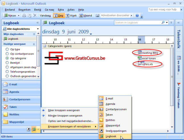Click the search magnifier icon
Image resolution: width=184 pixels, height=140 pixels.
(163, 22)
